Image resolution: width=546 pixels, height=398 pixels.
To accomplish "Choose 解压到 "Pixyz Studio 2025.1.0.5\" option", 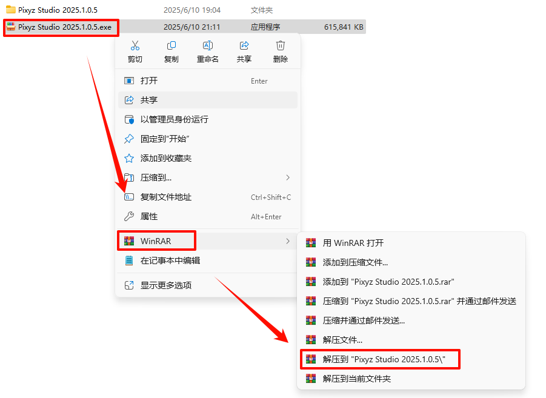I will (380, 359).
